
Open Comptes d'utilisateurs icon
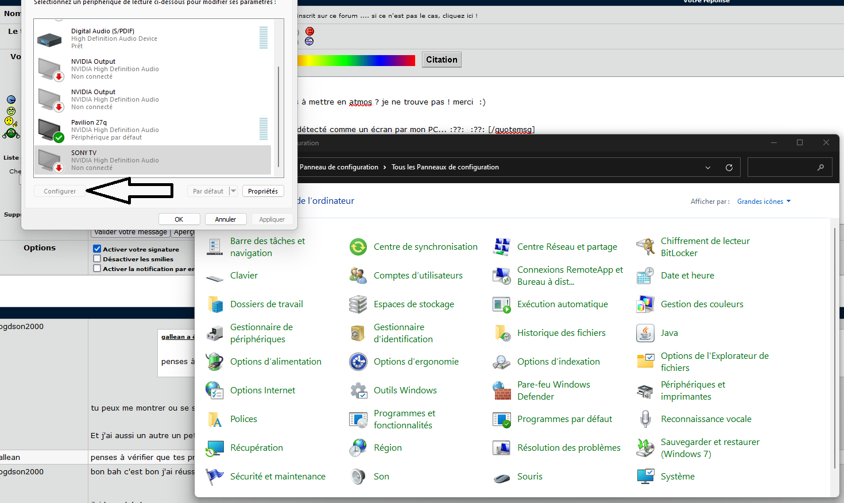coord(358,276)
